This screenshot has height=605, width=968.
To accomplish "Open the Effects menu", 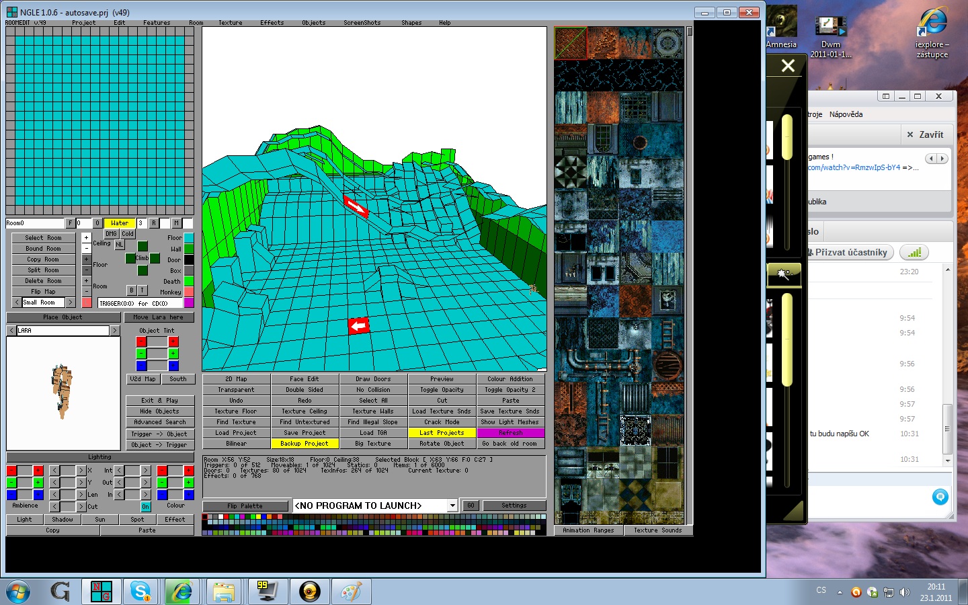I will [272, 23].
